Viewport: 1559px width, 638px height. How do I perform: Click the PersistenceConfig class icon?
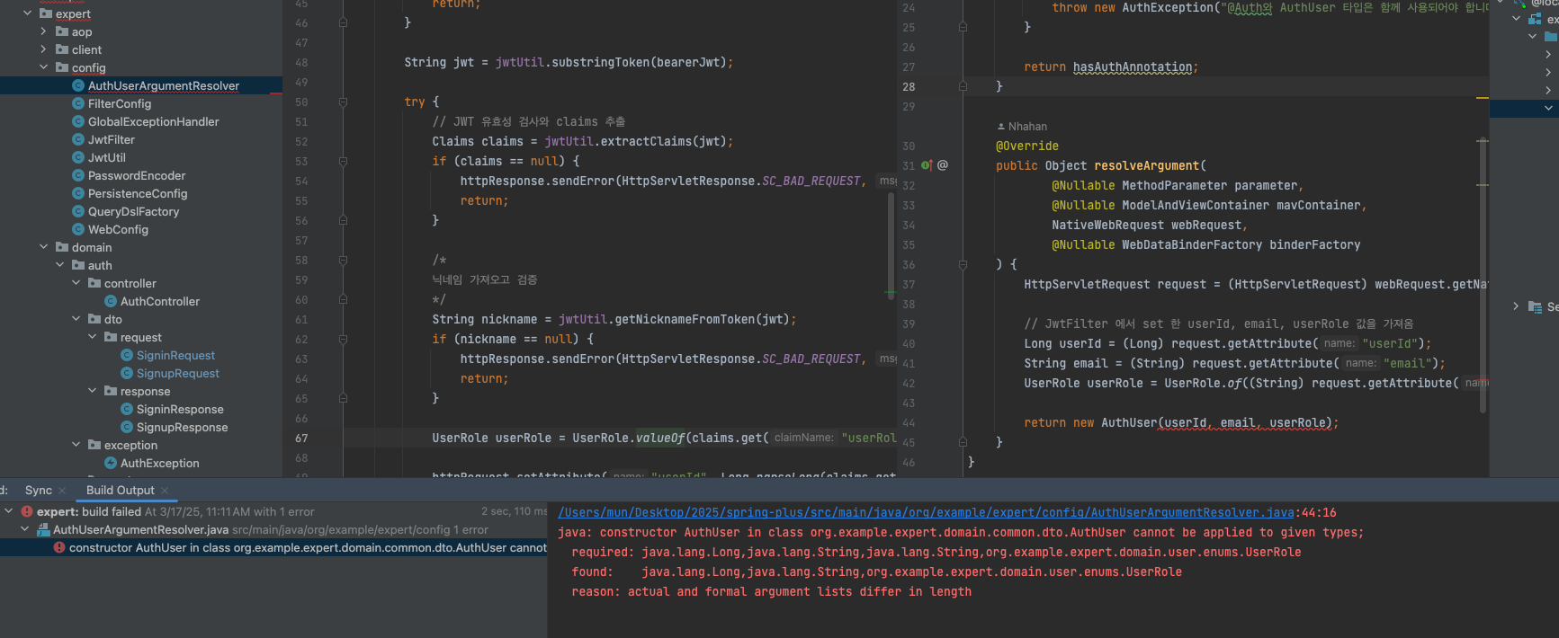tap(78, 193)
